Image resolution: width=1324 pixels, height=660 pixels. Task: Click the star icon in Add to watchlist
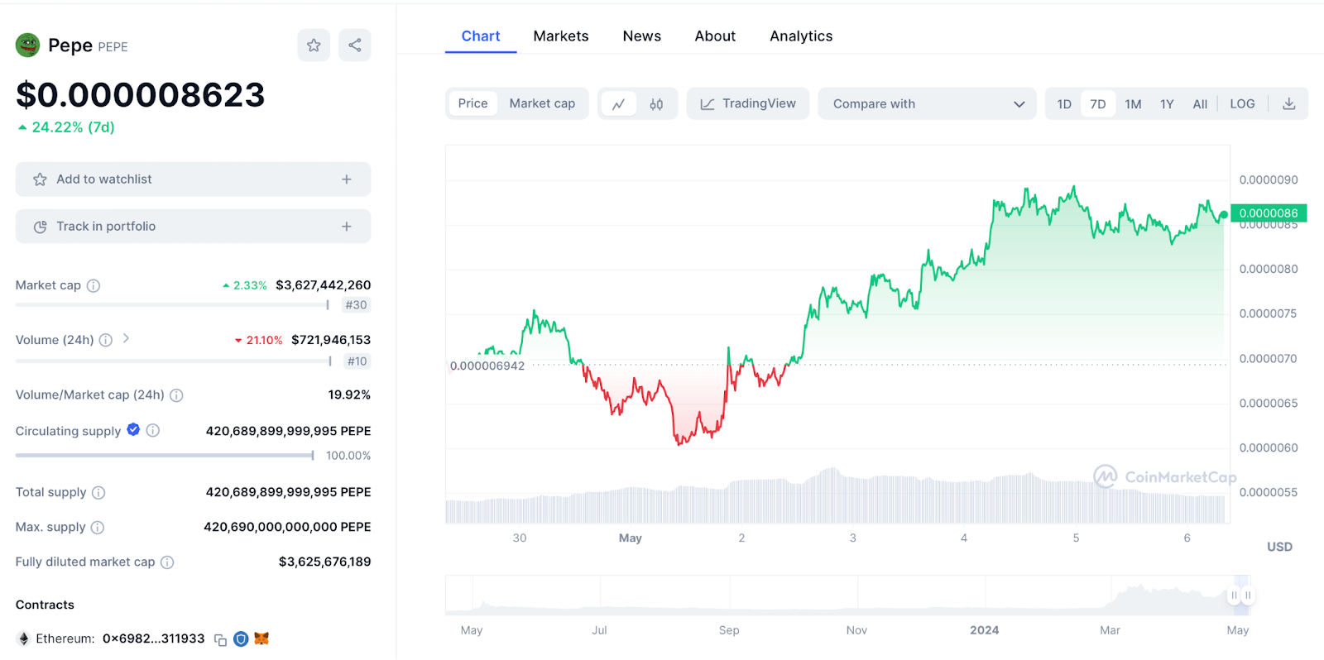(x=40, y=179)
